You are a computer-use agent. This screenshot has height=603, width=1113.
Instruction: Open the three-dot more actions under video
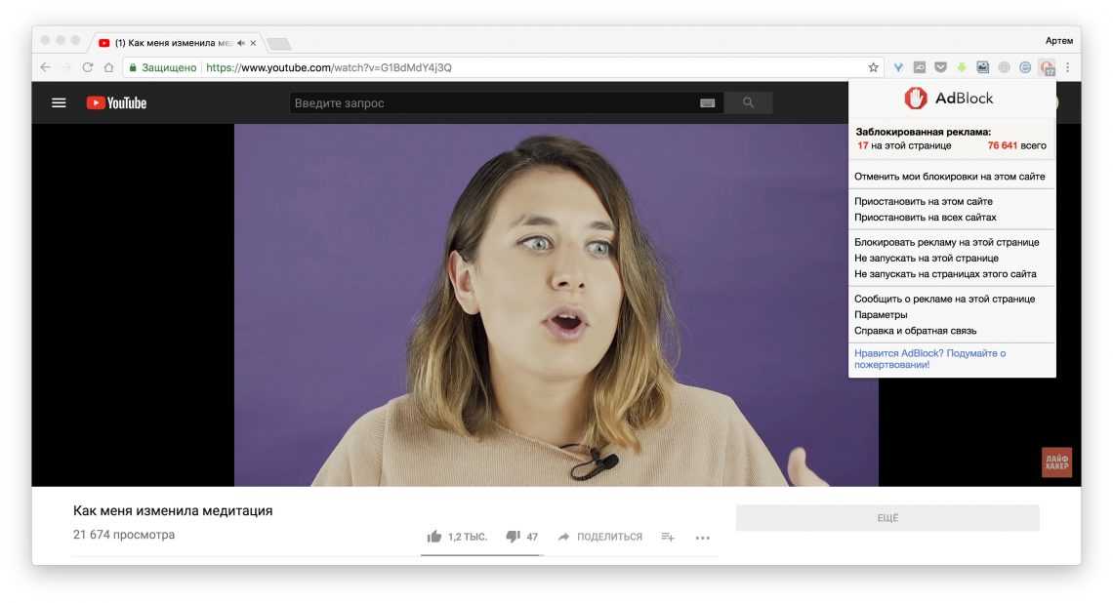pos(702,537)
